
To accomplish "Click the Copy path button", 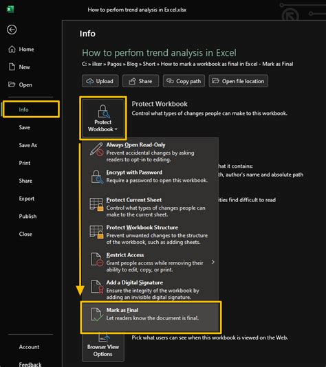I will click(184, 81).
